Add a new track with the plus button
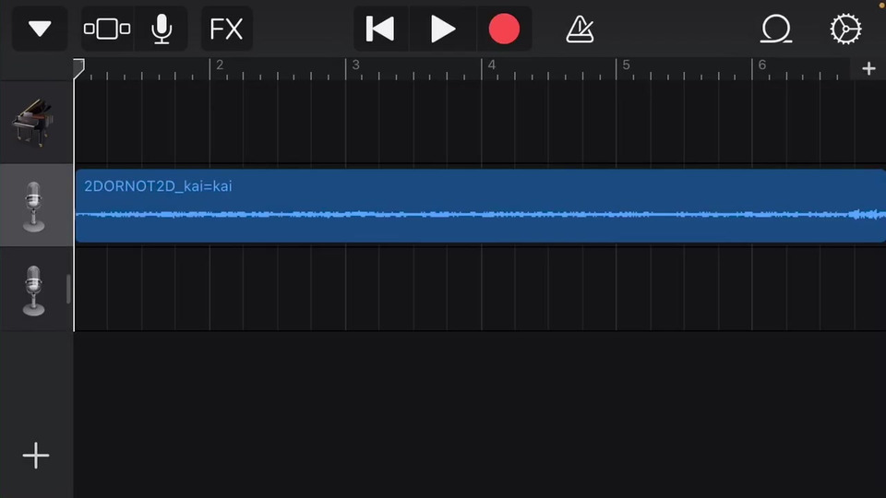886x498 pixels. [x=36, y=456]
